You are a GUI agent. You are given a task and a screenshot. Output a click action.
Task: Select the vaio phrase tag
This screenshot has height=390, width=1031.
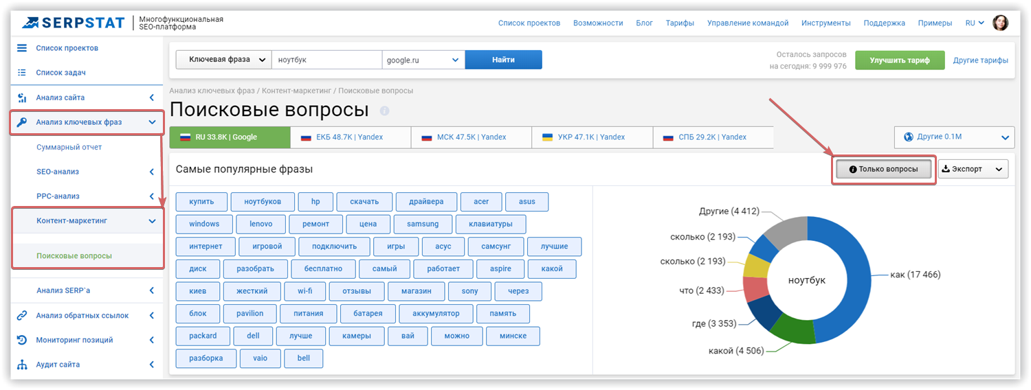[260, 358]
